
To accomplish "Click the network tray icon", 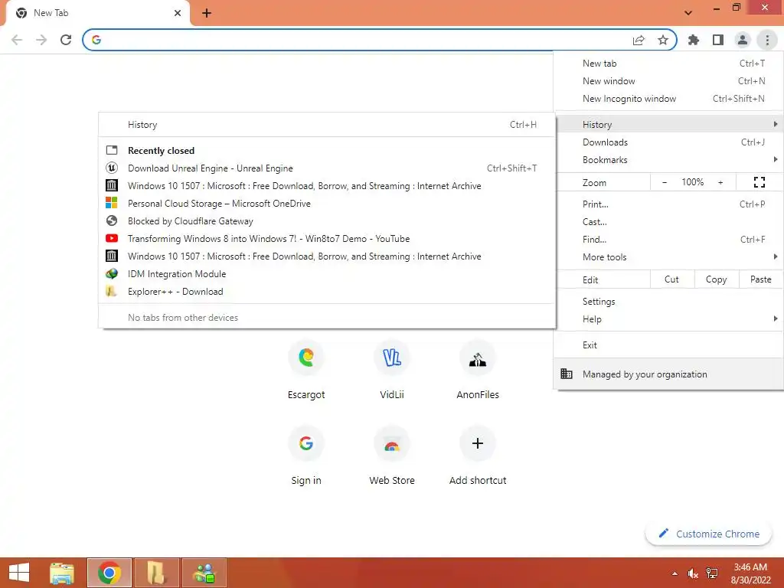I will (x=712, y=573).
